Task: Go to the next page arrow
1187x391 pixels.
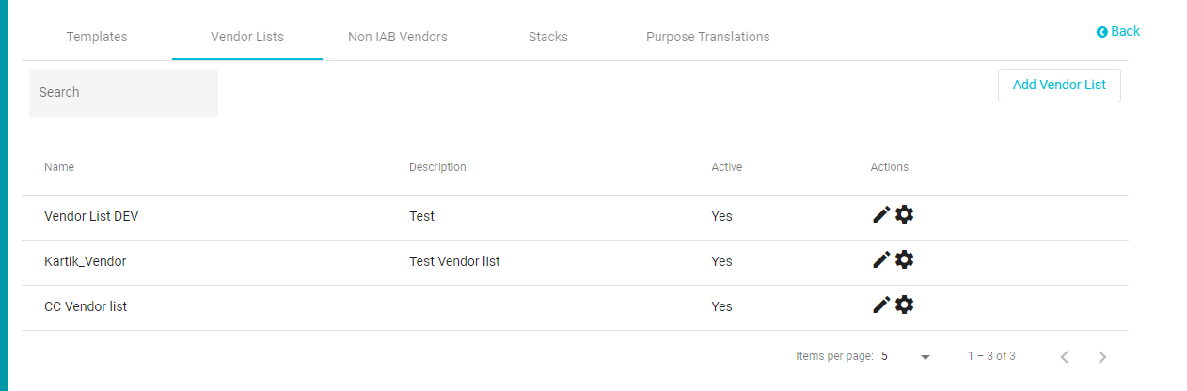Action: click(x=1102, y=357)
